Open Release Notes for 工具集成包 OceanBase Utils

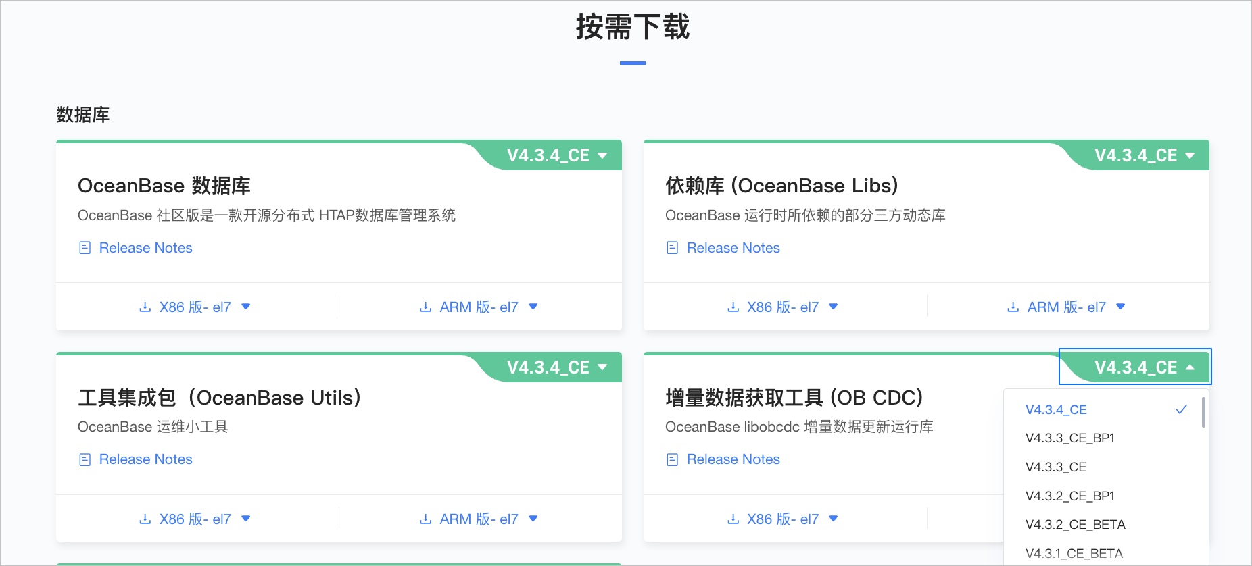(145, 459)
